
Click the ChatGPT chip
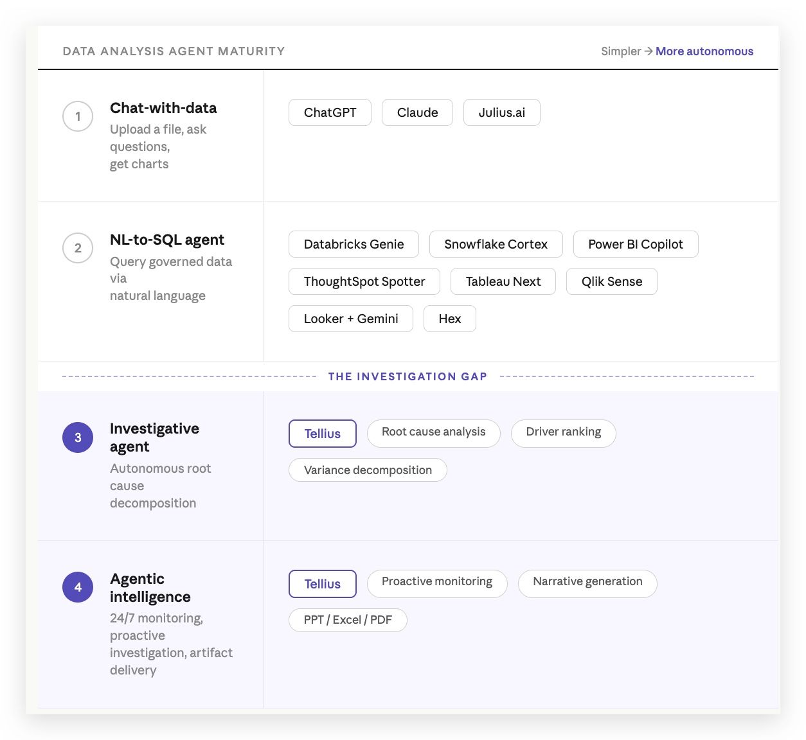point(330,112)
